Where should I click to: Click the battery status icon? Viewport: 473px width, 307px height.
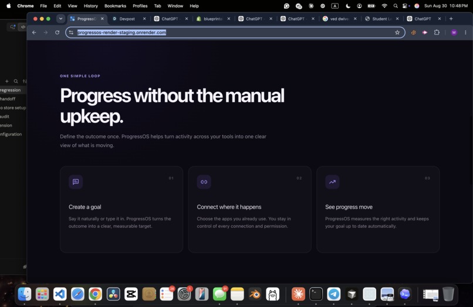pos(371,6)
